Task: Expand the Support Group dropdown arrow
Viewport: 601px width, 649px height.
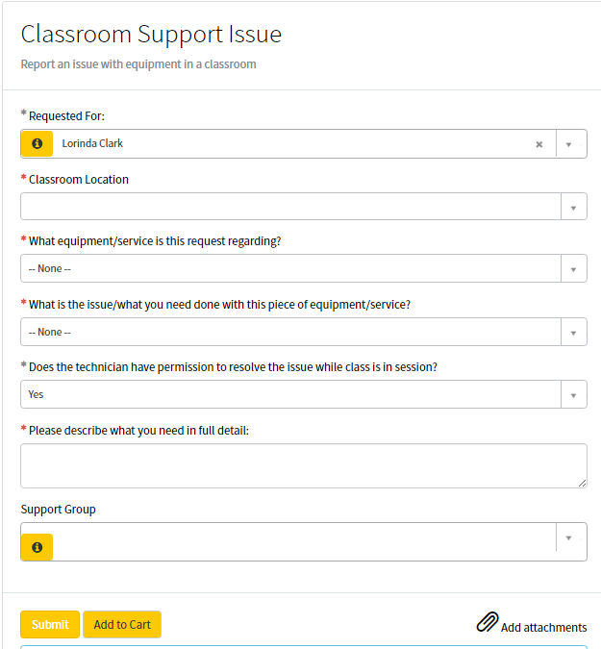Action: (x=570, y=537)
